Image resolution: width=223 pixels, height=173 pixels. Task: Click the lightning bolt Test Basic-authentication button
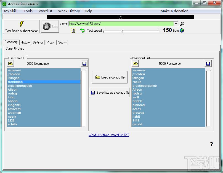[22, 27]
